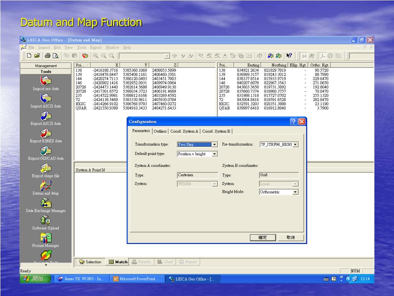Click the question mark Help button in Configuration dialog
This screenshot has height=296, width=394.
click(294, 121)
